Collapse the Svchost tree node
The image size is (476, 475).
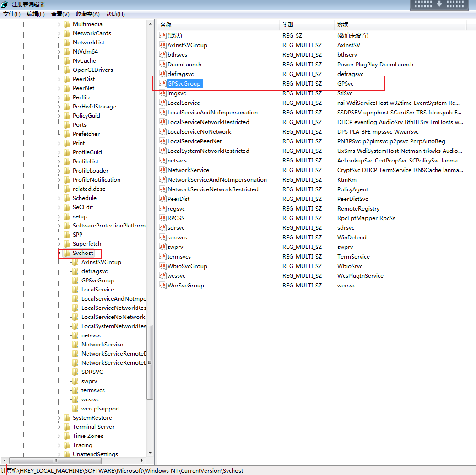pyautogui.click(x=59, y=253)
